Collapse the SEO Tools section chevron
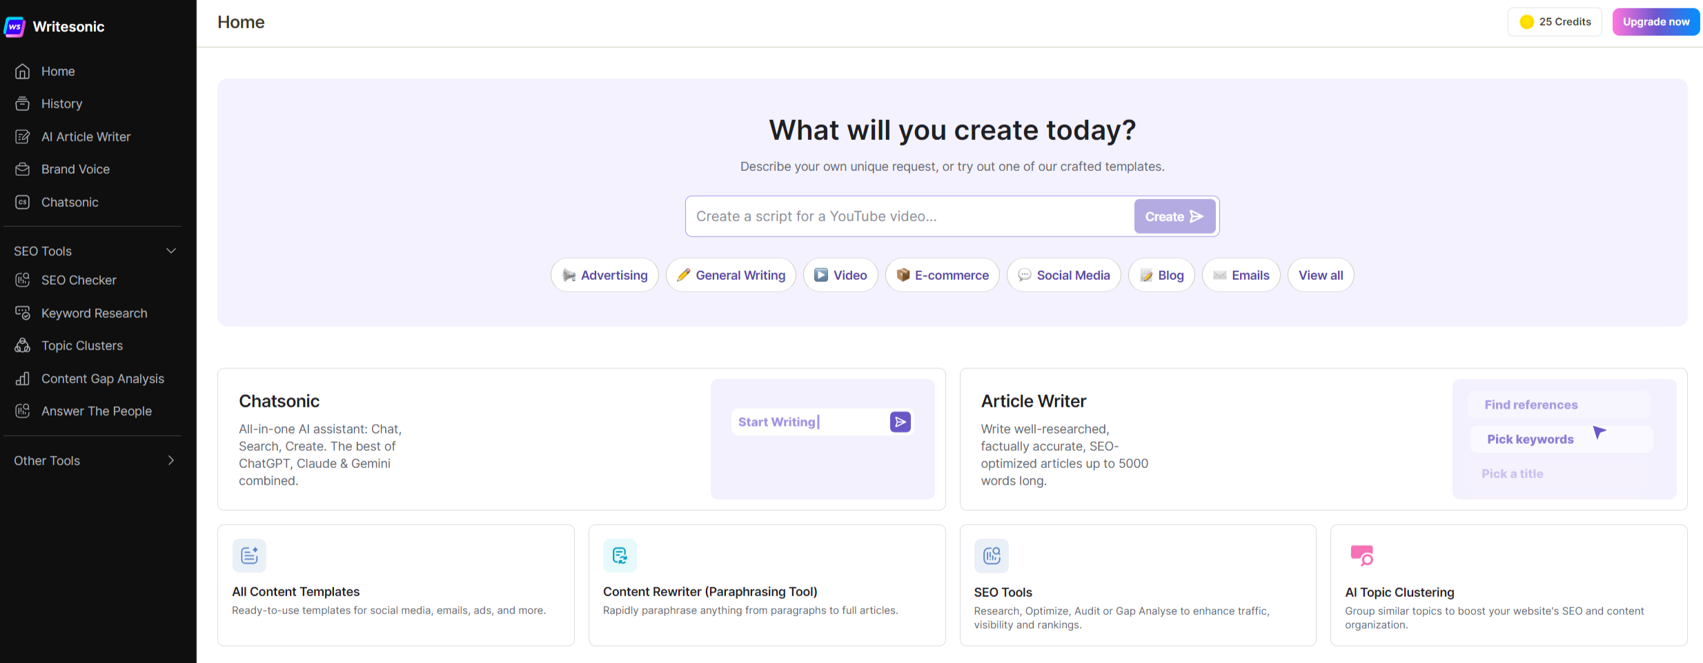Image resolution: width=1703 pixels, height=663 pixels. 171,251
